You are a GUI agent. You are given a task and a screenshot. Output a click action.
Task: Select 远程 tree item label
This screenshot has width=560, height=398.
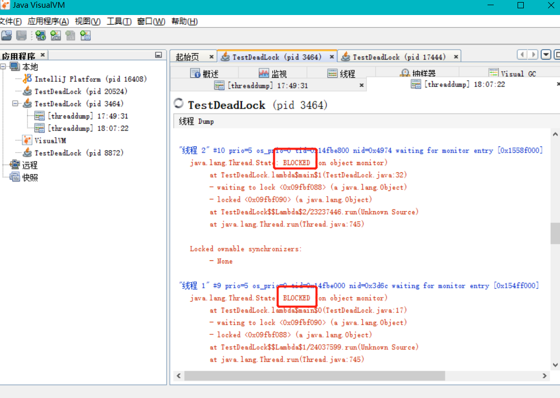30,165
